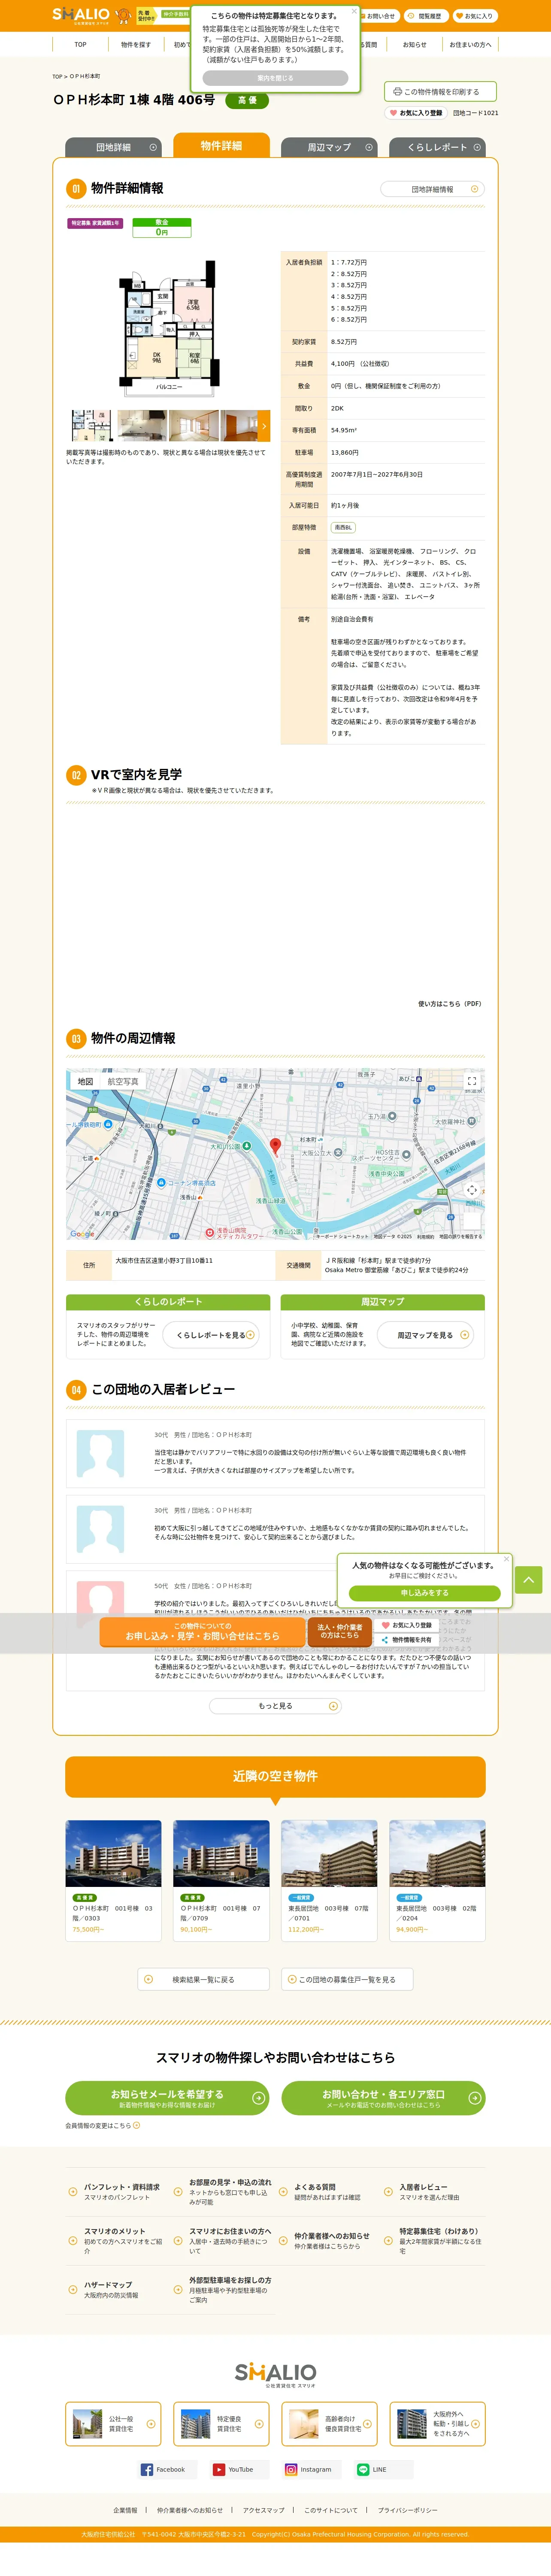Switch to 周辺マップ tab
The height and width of the screenshot is (2576, 551).
329,147
